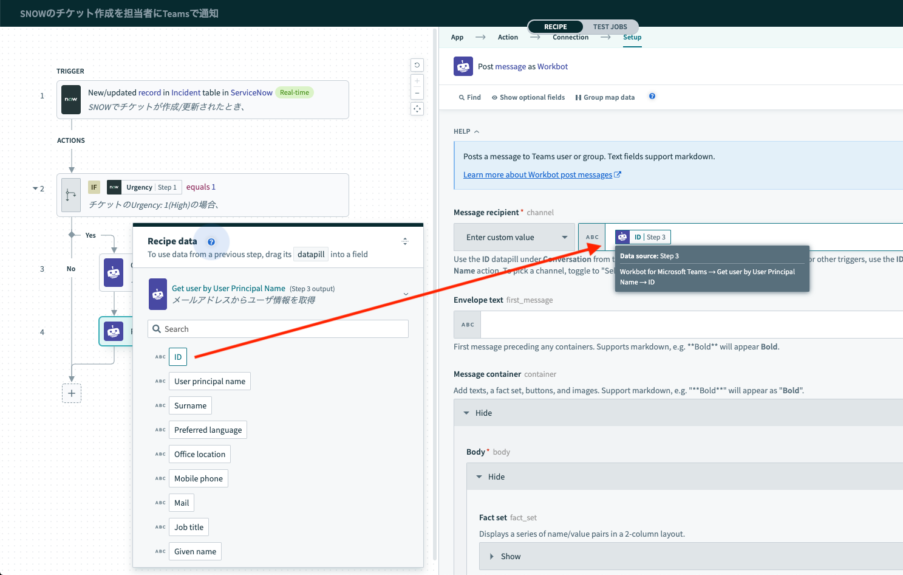Select the Given name datapill
Screen dimensions: 903x575
coord(195,551)
